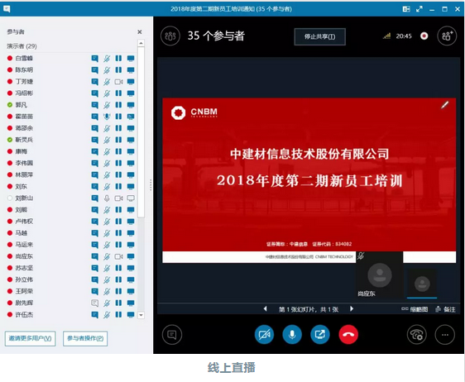
Task: Click video camera icon for 丁芳婕
Action: (118, 82)
